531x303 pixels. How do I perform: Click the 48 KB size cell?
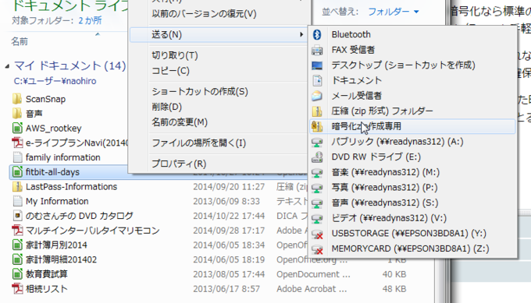[394, 289]
